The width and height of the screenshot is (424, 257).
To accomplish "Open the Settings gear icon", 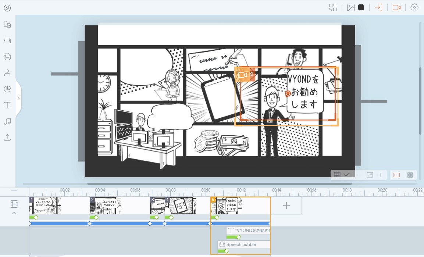I will tap(414, 7).
